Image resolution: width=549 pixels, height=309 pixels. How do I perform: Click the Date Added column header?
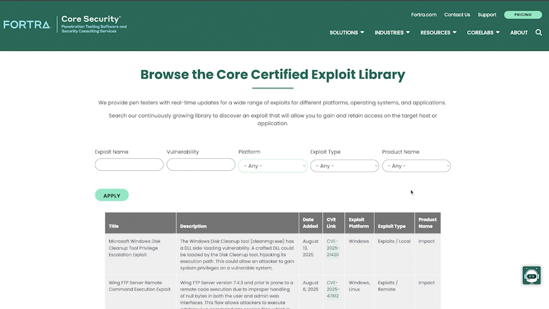pos(311,223)
